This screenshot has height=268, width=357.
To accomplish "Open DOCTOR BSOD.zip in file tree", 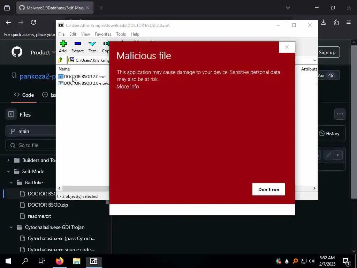I will pos(48,205).
